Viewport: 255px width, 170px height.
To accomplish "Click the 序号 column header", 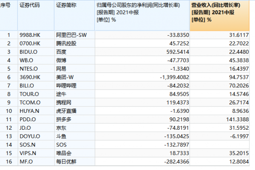I will click(x=8, y=15).
